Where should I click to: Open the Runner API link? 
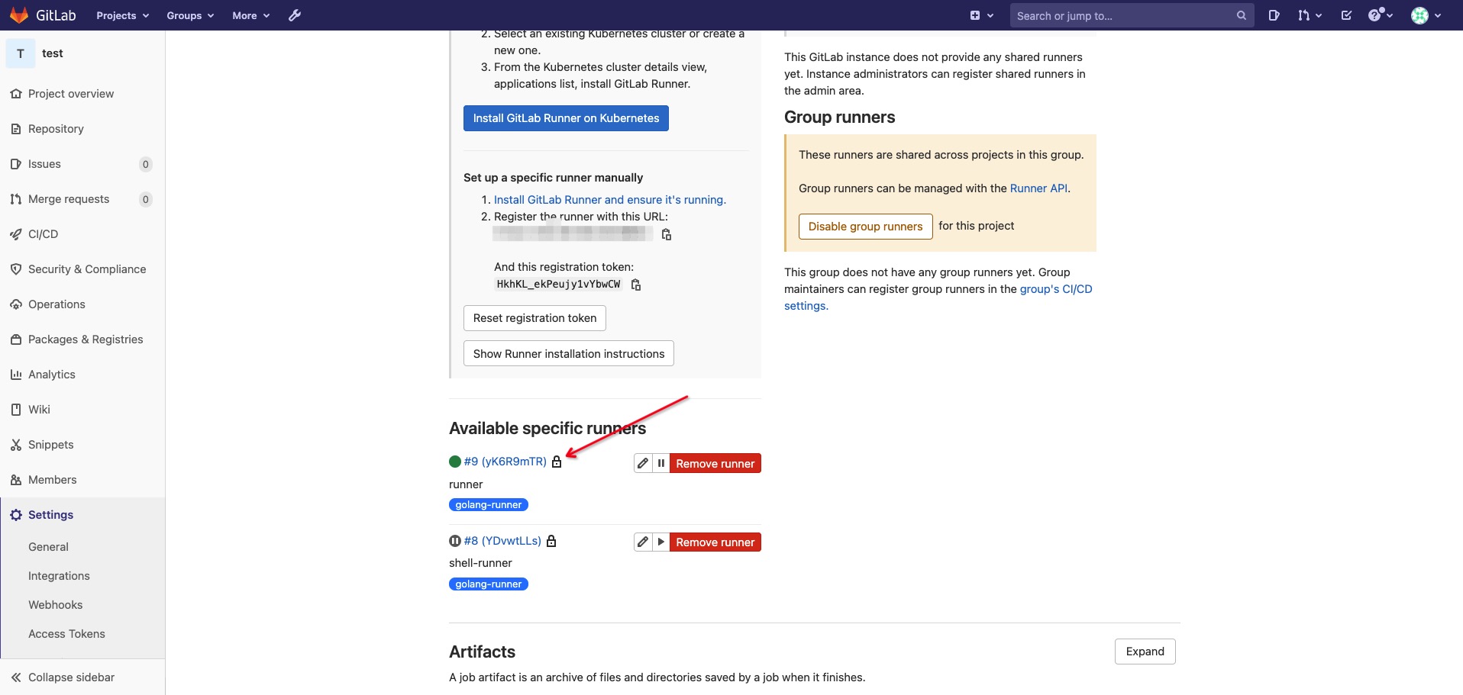click(x=1038, y=188)
